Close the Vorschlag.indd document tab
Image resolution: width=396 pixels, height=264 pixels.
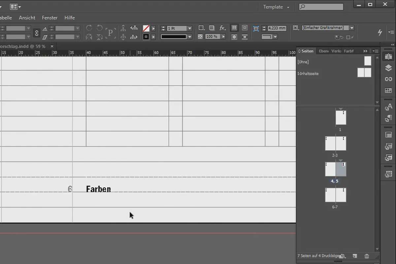pyautogui.click(x=52, y=47)
